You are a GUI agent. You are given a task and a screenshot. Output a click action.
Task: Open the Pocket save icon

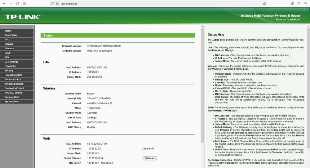[x=292, y=3]
